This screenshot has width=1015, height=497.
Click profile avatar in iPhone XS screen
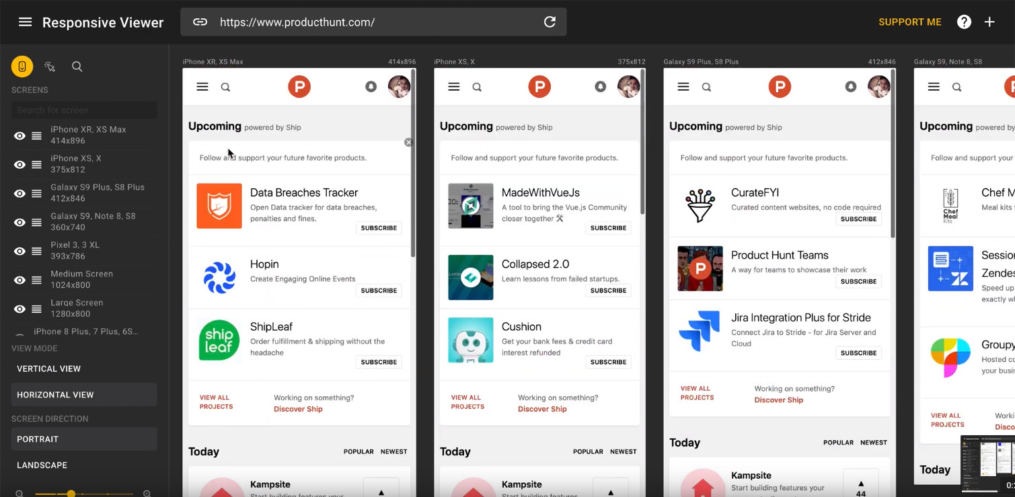(x=628, y=87)
